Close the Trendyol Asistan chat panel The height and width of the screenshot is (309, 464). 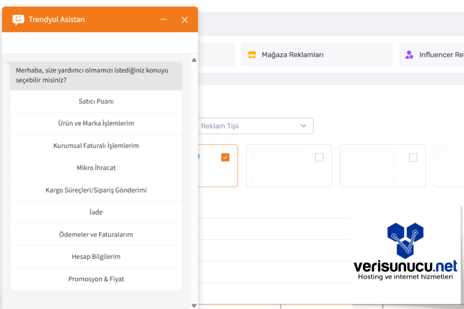[185, 20]
